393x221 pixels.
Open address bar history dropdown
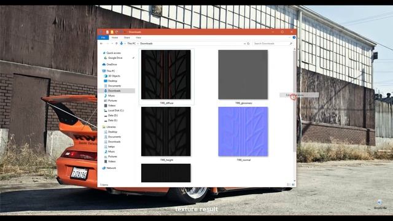click(244, 44)
